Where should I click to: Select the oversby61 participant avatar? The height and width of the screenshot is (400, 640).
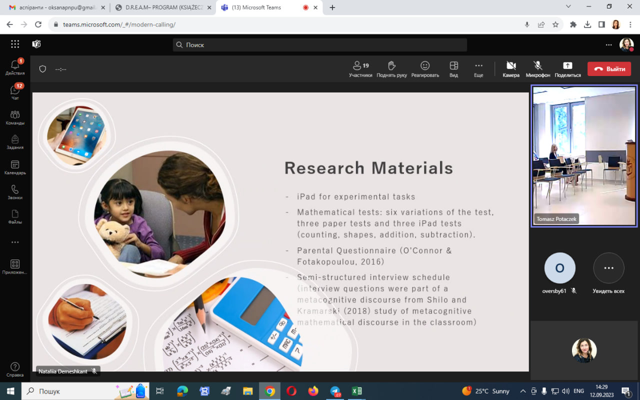(559, 268)
